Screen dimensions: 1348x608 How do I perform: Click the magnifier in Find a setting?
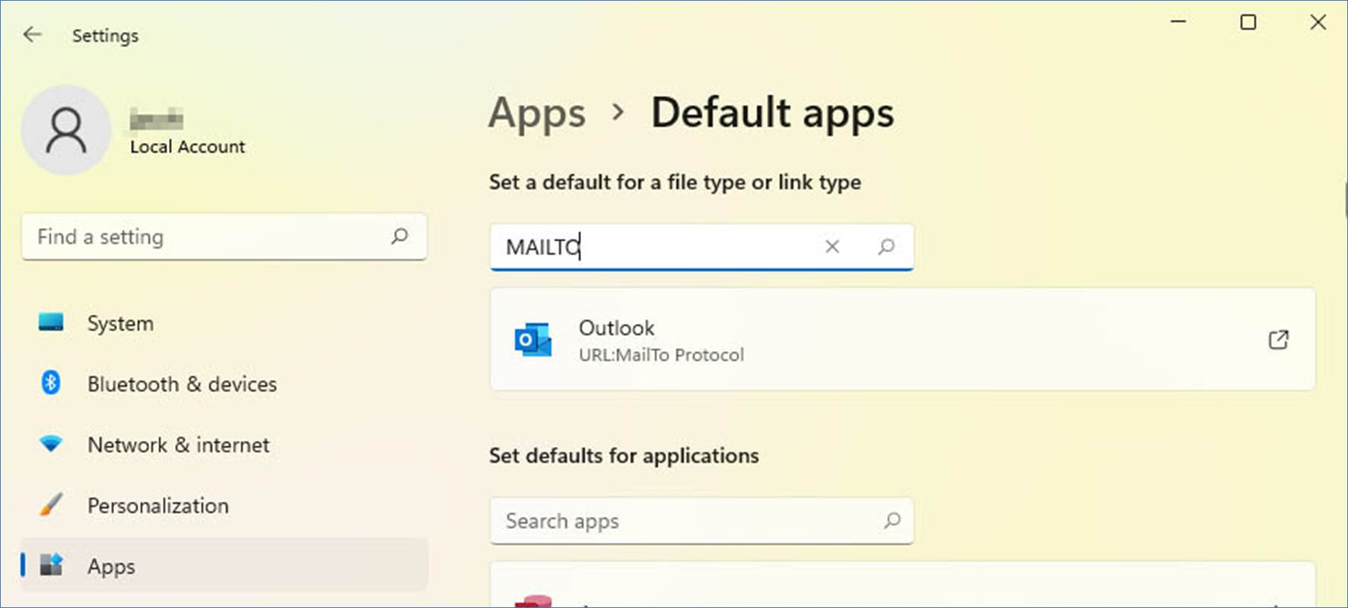399,236
